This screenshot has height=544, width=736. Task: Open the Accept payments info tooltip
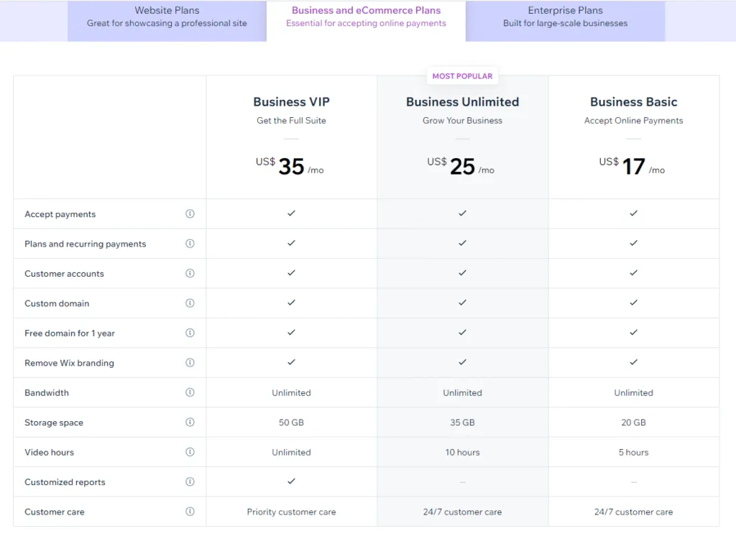coord(190,213)
